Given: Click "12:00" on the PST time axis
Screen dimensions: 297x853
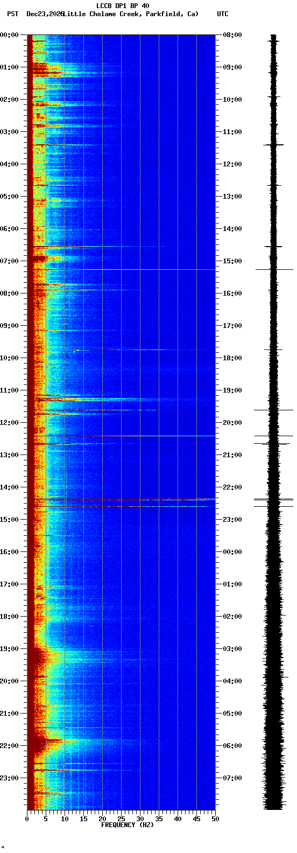Looking at the screenshot, I should pos(10,423).
